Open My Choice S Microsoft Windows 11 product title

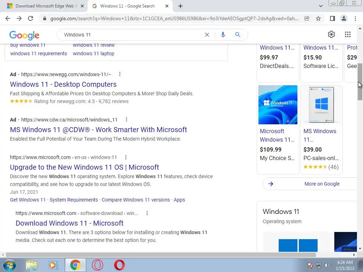[277, 135]
